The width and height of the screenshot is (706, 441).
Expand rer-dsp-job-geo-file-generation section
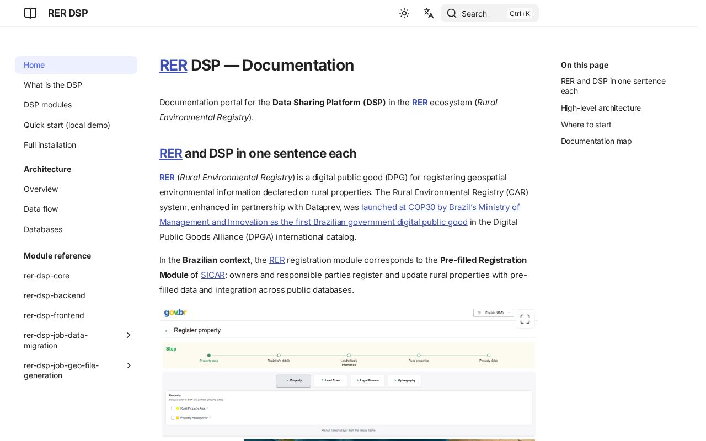pyautogui.click(x=129, y=365)
